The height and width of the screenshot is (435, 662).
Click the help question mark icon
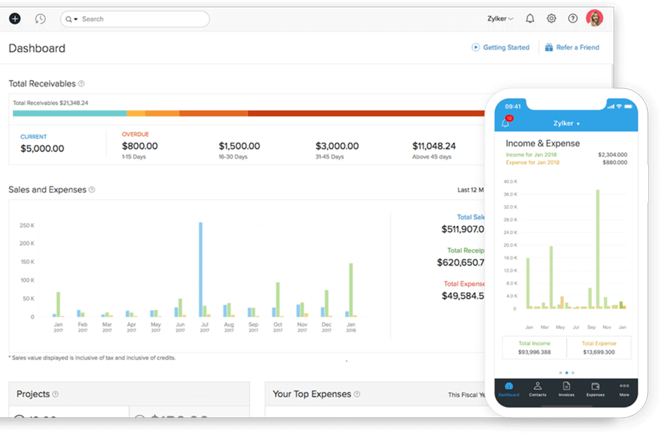[573, 19]
